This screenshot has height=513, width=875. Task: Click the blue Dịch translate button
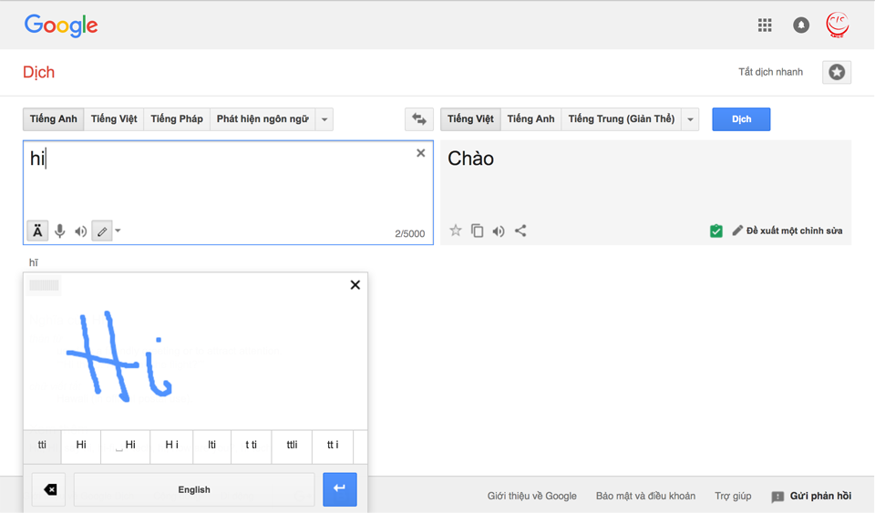click(741, 119)
